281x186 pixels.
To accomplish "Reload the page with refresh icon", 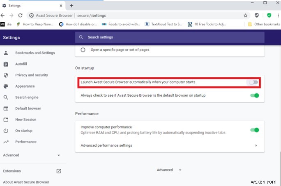I will (20, 16).
